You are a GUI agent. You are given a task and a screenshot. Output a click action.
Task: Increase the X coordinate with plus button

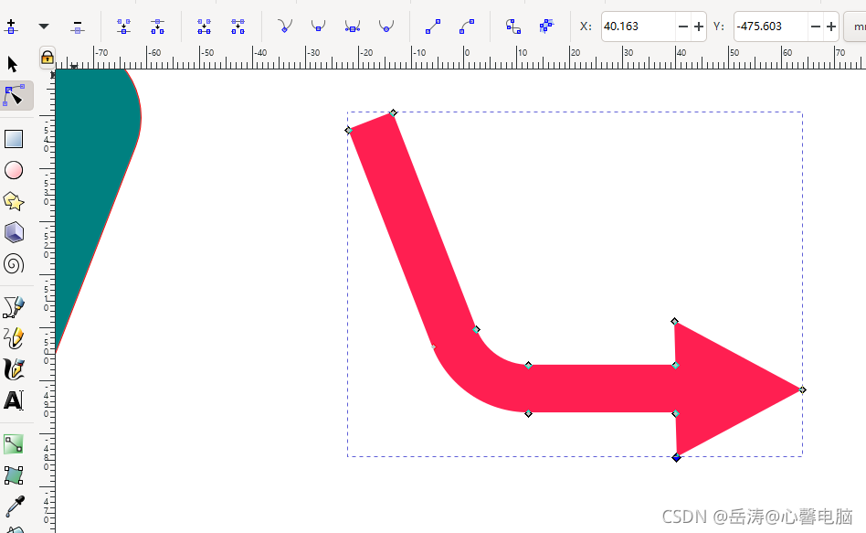tap(699, 26)
